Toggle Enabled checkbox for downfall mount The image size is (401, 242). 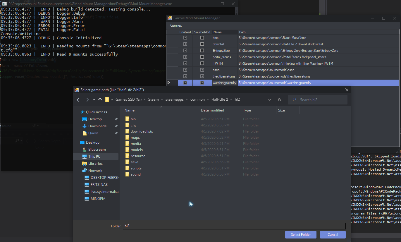[185, 44]
